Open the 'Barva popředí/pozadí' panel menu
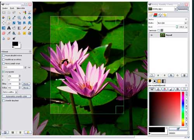Image resolution: width=194 pixels, height=140 pixels. pos(186,85)
